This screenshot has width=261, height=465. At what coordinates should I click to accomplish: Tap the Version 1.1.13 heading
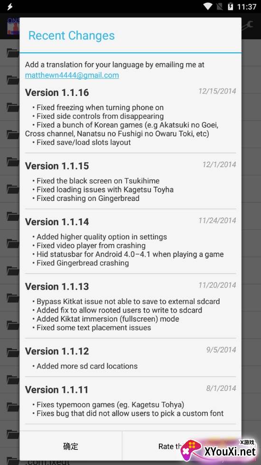point(57,286)
